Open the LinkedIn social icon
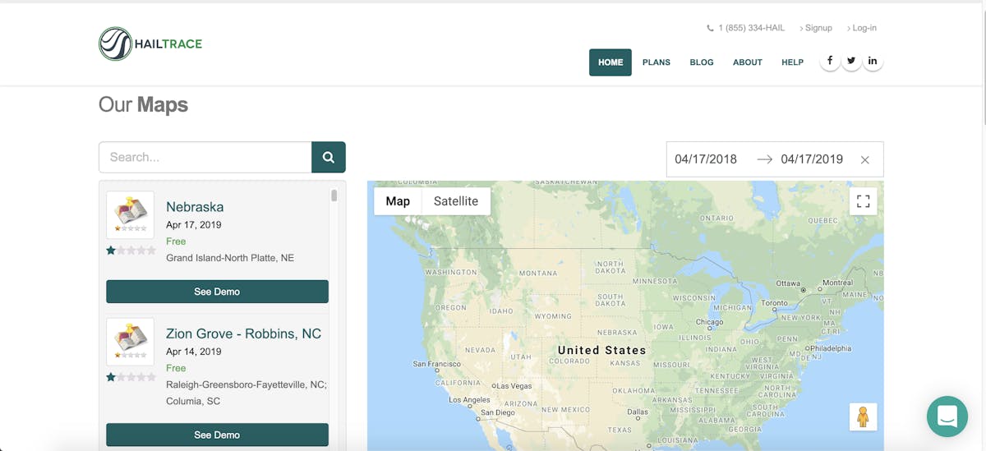 [x=873, y=61]
